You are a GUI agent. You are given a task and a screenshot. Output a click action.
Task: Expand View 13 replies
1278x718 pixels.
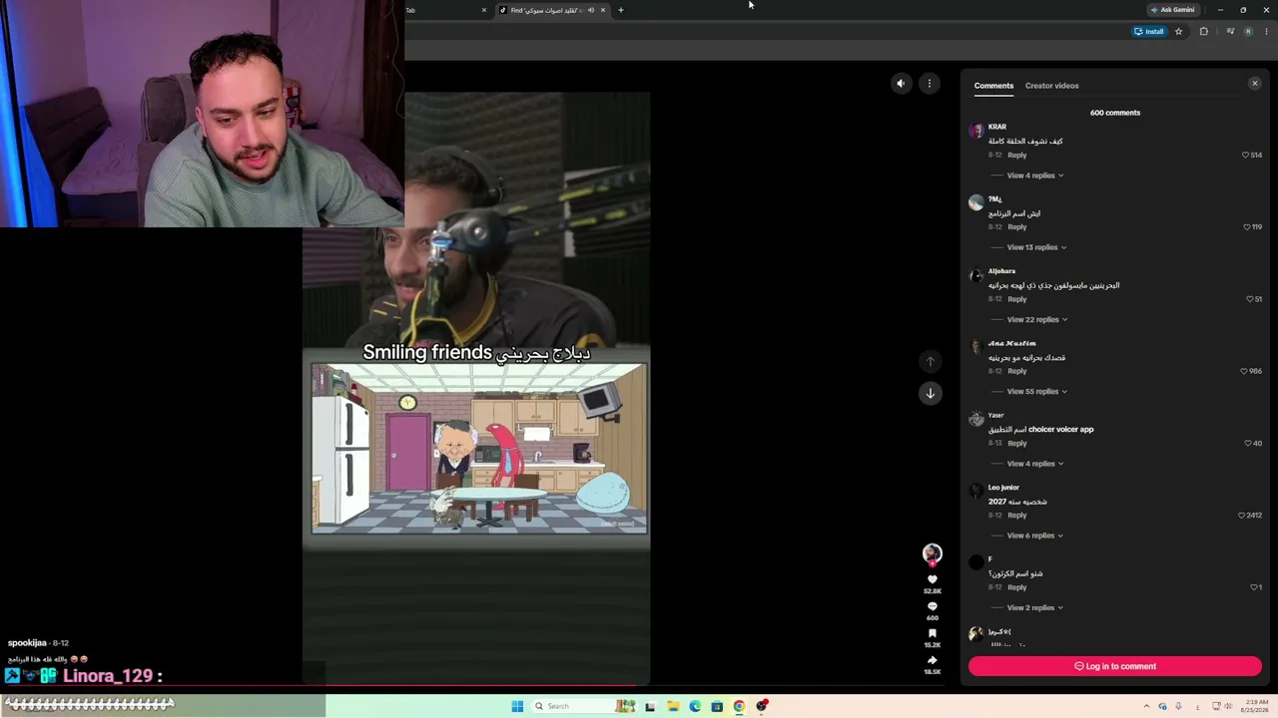(1036, 247)
